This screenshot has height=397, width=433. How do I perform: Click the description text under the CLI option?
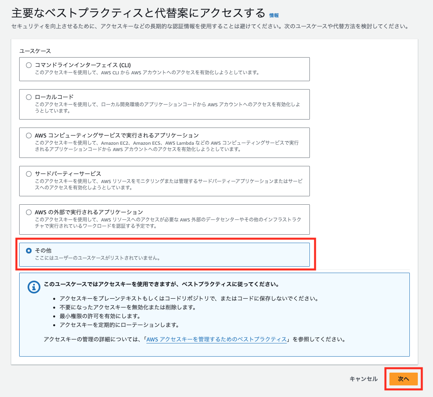point(147,73)
